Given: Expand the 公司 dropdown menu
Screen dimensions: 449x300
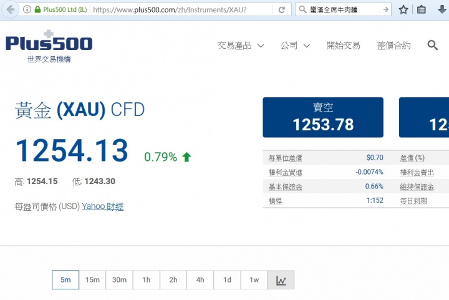Looking at the screenshot, I should [x=295, y=46].
